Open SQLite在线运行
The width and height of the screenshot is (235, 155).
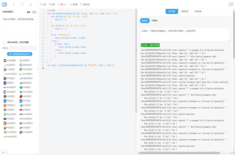pos(26,74)
